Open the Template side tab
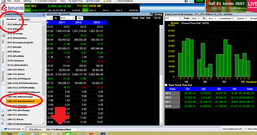This screenshot has width=257, height=135. (x=3, y=24)
